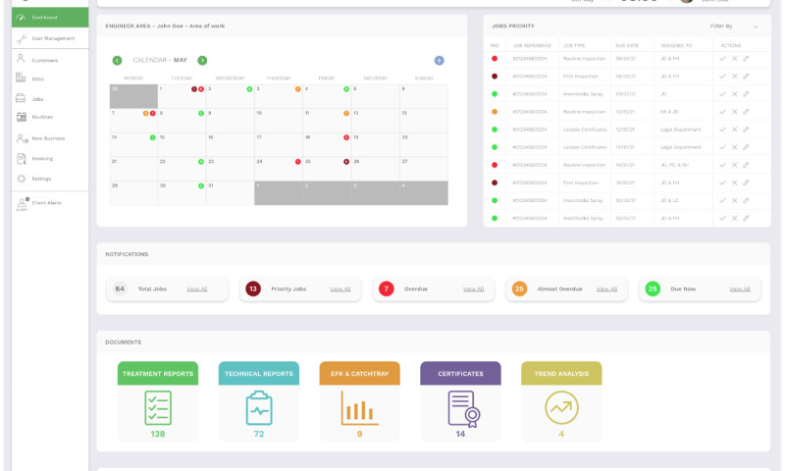Click the Assigned To column header
Image resolution: width=785 pixels, height=471 pixels.
click(x=676, y=45)
